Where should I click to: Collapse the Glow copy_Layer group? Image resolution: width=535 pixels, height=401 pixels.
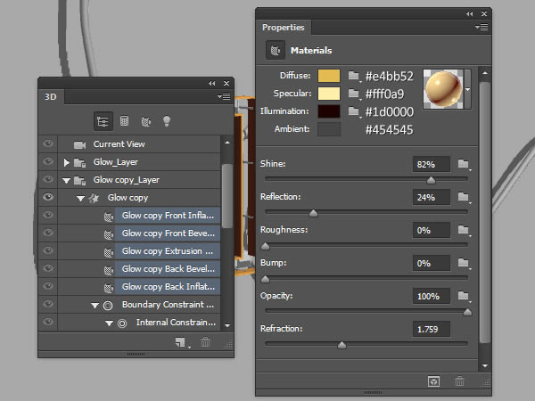pos(66,181)
